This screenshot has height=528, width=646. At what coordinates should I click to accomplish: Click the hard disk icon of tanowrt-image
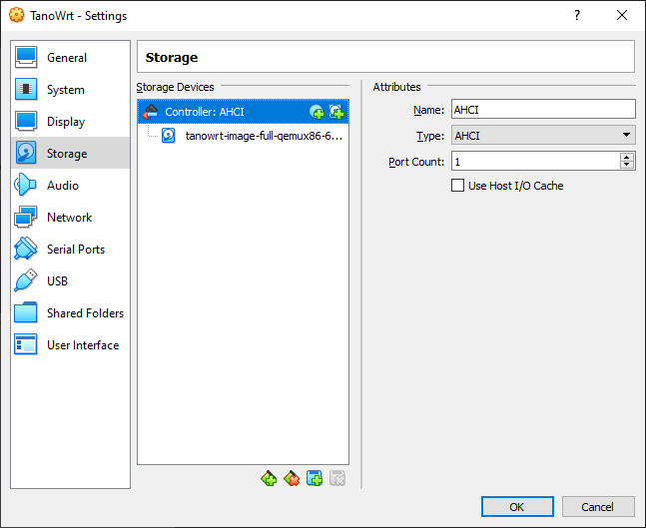point(168,136)
